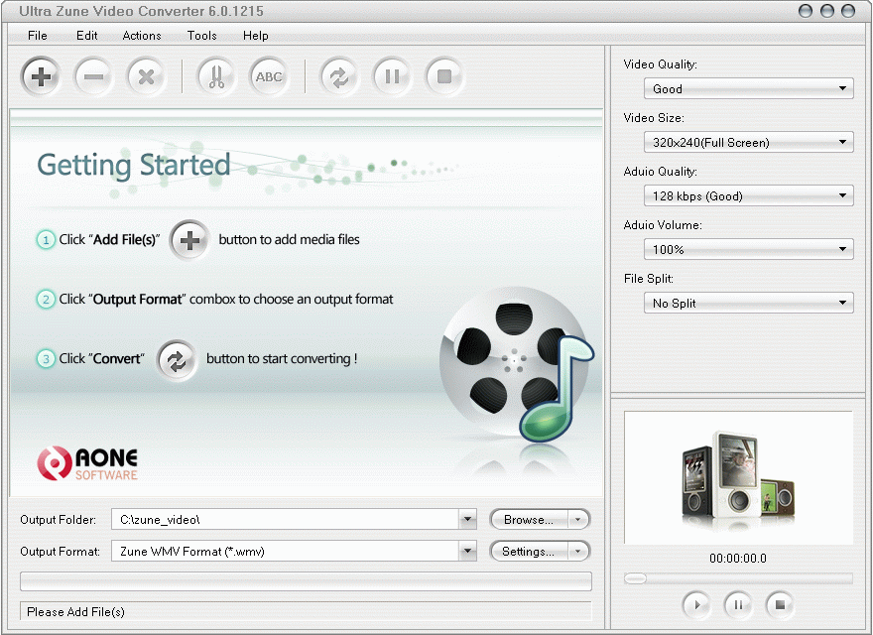Stop conversion using the toolbar stop icon
This screenshot has height=635, width=873.
(444, 76)
